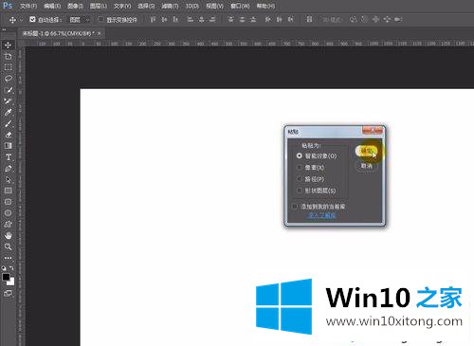Open the 选择(S) menu
474x346 pixels.
tap(146, 6)
